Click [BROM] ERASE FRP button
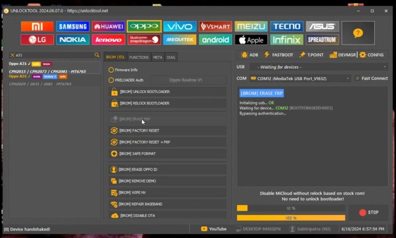Viewport: 396px width, 238px height. [168, 119]
